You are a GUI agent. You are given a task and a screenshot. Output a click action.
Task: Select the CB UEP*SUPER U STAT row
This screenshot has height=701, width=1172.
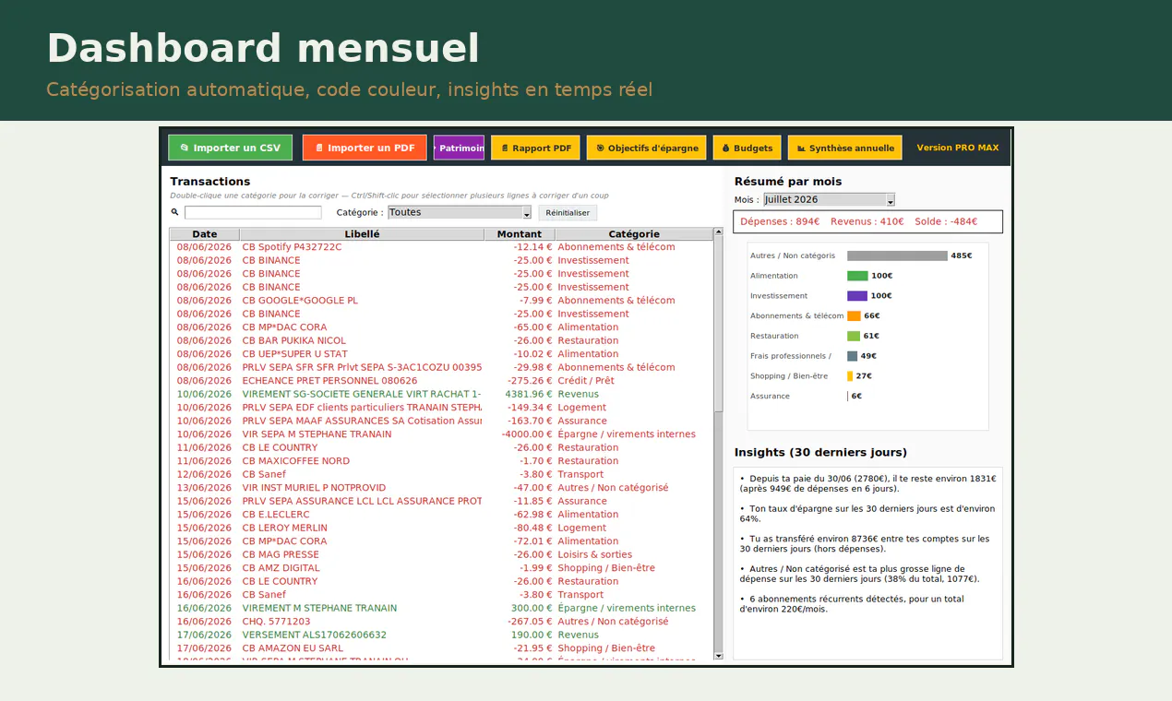click(441, 354)
